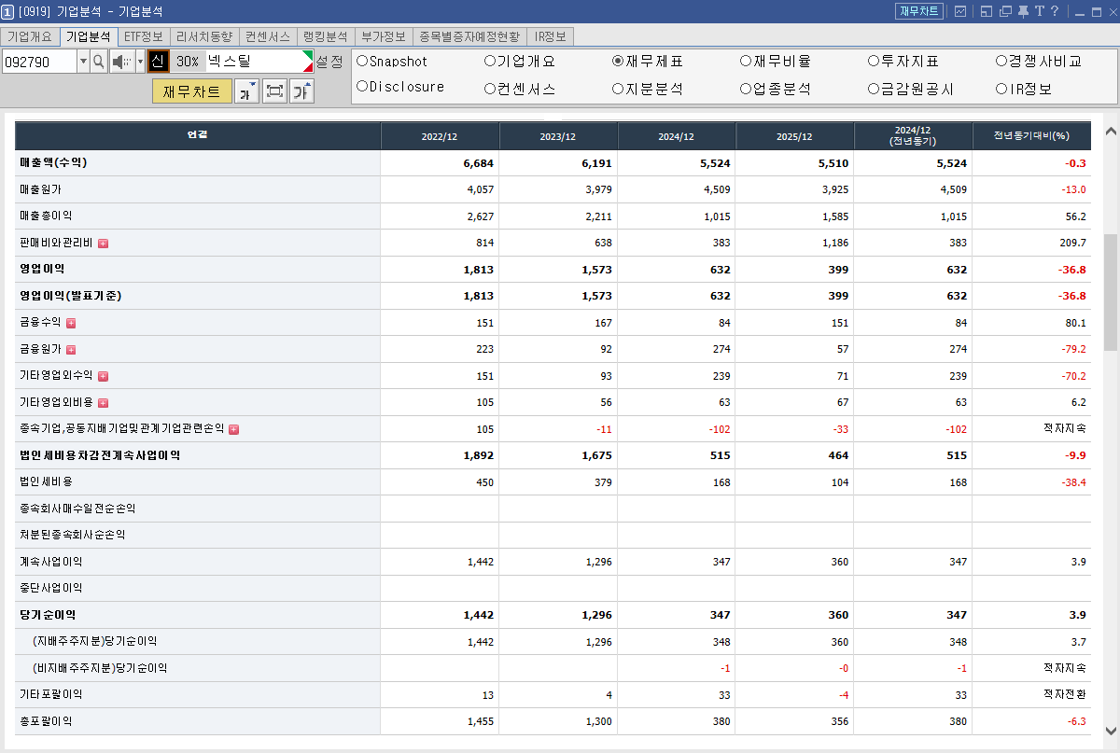Open the chart icon in title bar
The width and height of the screenshot is (1120, 753).
pos(959,11)
